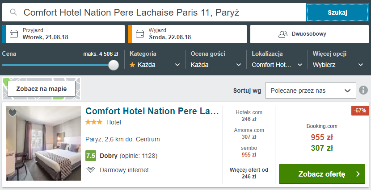Open the Ocena gości dropdown
371x190 pixels.
216,65
